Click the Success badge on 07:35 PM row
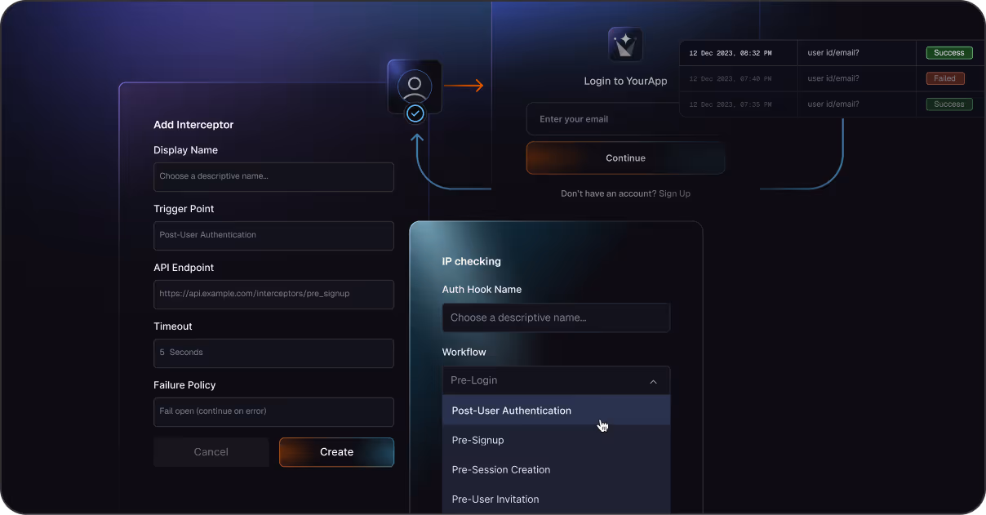This screenshot has height=515, width=986. 949,104
